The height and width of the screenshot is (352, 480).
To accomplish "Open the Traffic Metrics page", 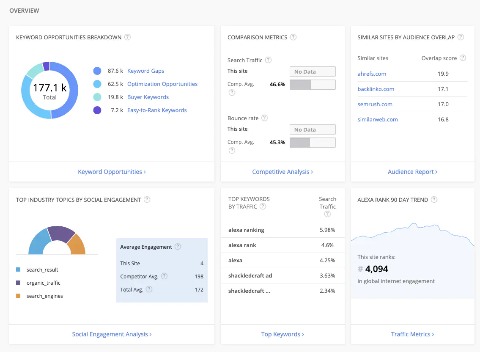I will 412,334.
